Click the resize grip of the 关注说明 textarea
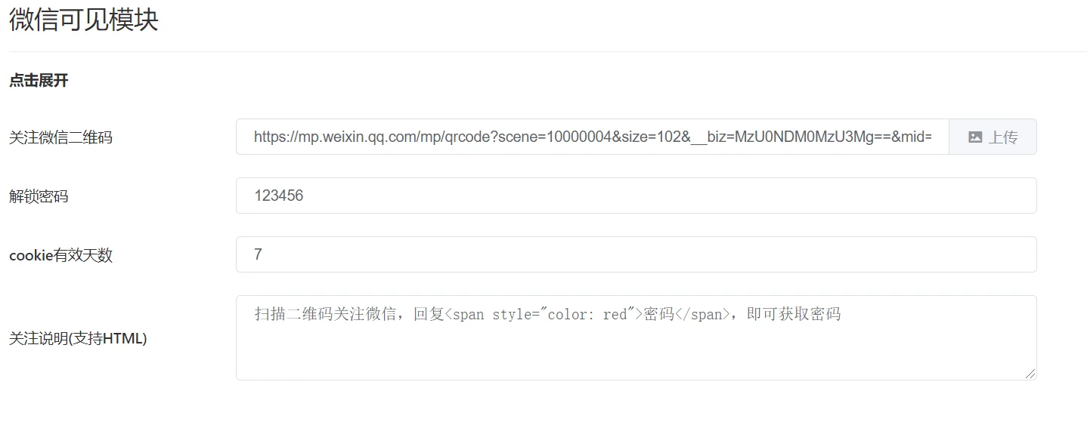 click(x=1030, y=374)
